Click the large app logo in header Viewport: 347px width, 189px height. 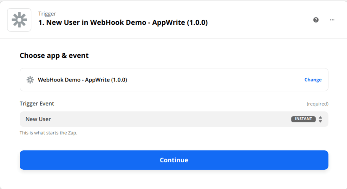(x=19, y=20)
